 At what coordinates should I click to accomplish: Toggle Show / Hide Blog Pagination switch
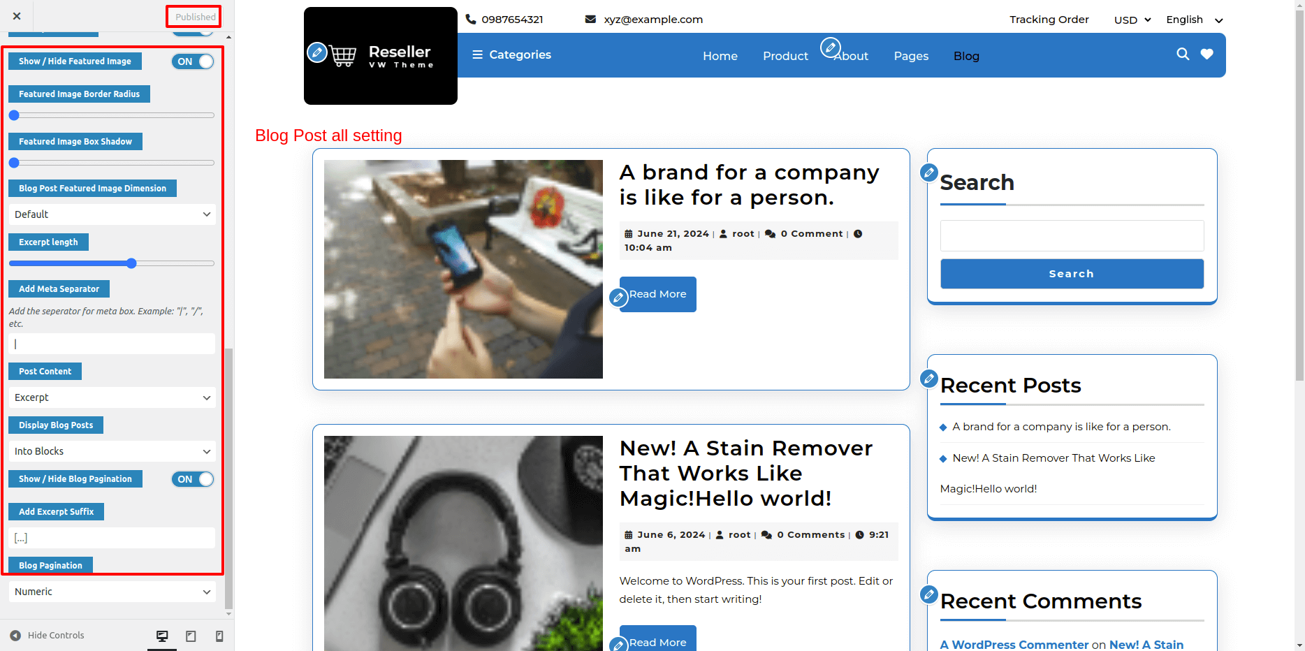pyautogui.click(x=193, y=479)
